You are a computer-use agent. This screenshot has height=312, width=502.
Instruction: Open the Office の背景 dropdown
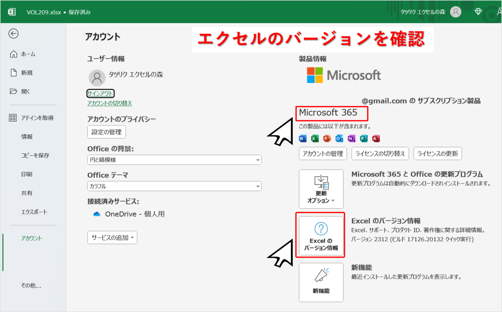[x=174, y=160]
